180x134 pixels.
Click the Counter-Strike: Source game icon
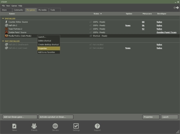[6, 22]
